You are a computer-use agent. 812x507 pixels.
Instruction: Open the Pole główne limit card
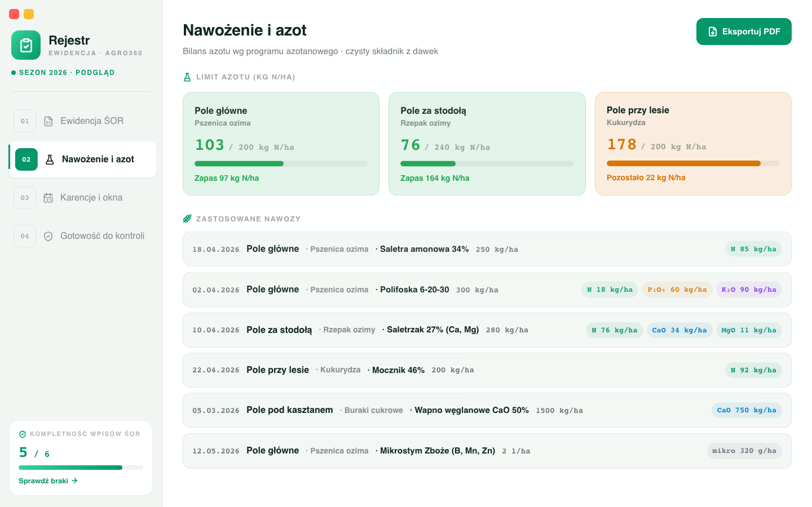[x=281, y=144]
